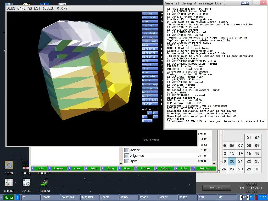Turn on the fire effect
The width and height of the screenshot is (268, 201).
(x=150, y=69)
